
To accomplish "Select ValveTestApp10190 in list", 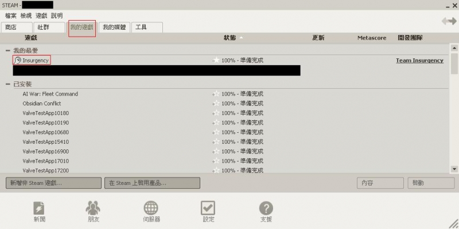I will click(46, 123).
